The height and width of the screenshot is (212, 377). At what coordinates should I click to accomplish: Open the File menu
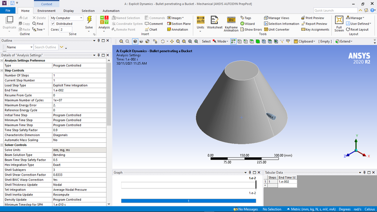tap(8, 10)
